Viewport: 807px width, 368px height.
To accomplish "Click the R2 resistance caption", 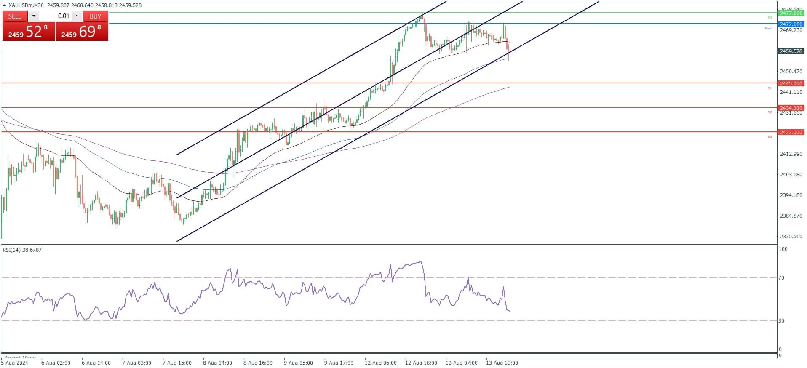I will click(770, 17).
